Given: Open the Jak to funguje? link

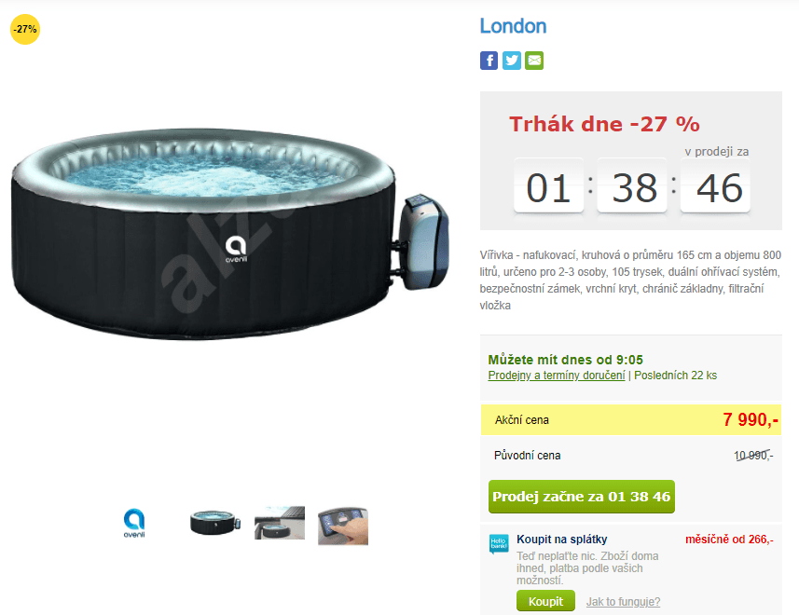Looking at the screenshot, I should coord(623,602).
